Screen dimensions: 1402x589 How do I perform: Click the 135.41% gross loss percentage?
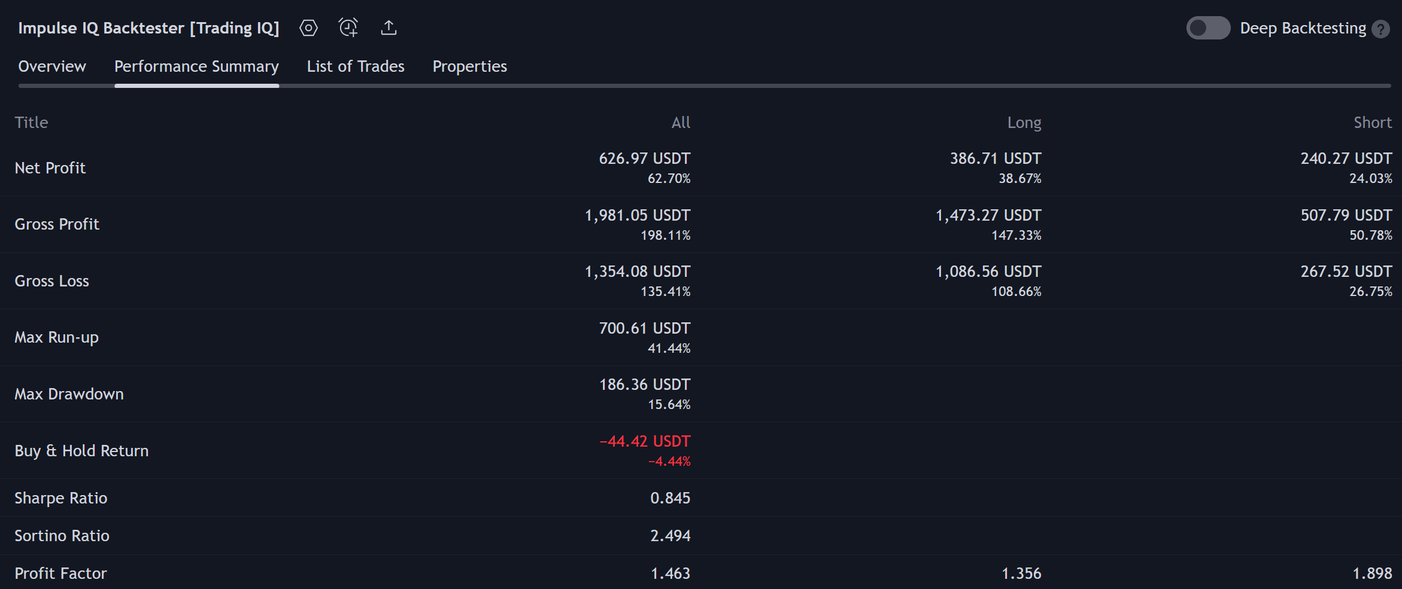[x=666, y=291]
